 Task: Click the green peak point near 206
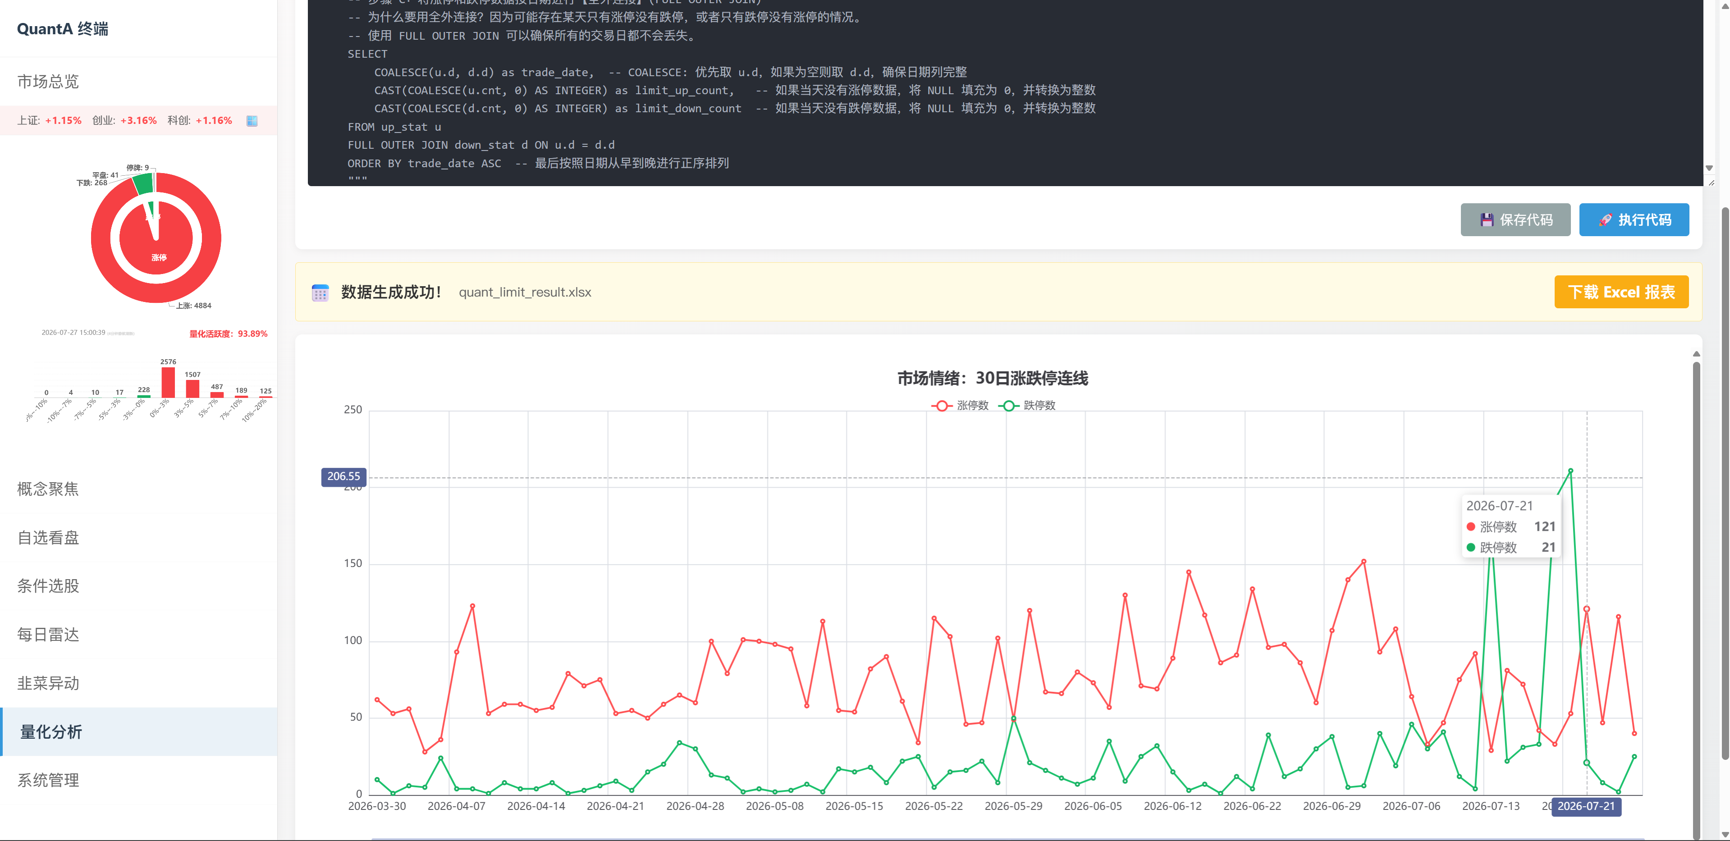1570,470
